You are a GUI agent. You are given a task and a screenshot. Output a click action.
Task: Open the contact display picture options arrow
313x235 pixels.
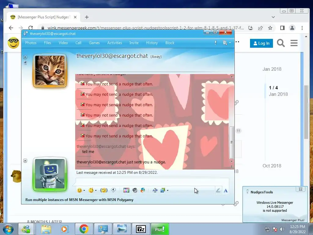pyautogui.click(x=25, y=57)
